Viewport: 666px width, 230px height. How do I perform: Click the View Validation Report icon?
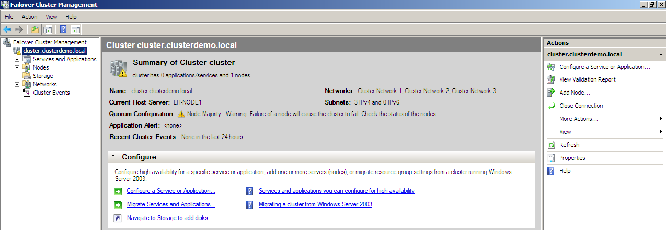pos(550,79)
